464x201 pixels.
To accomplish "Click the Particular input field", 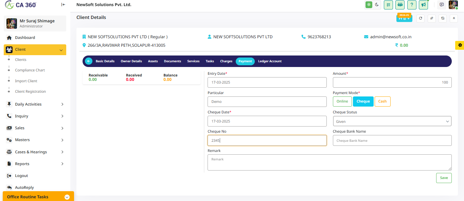I will pyautogui.click(x=267, y=102).
